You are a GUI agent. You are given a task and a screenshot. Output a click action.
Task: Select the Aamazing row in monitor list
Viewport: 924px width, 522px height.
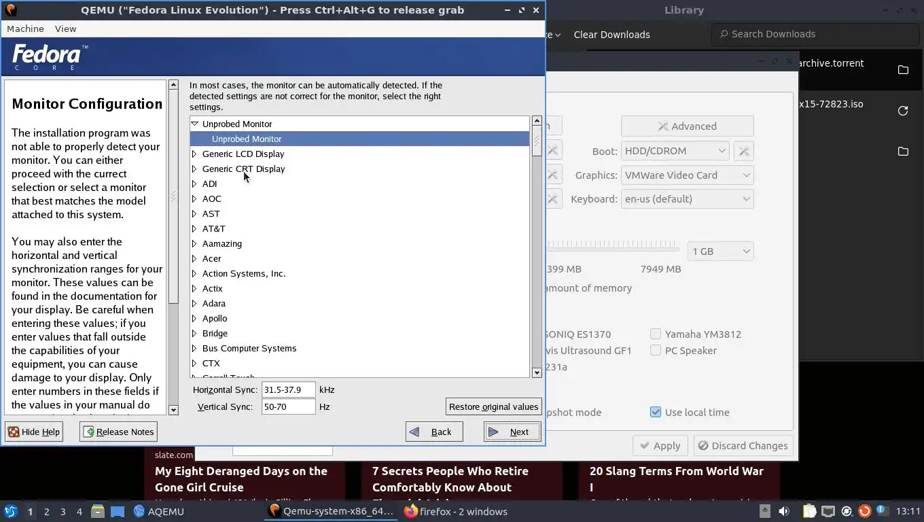[x=359, y=243]
